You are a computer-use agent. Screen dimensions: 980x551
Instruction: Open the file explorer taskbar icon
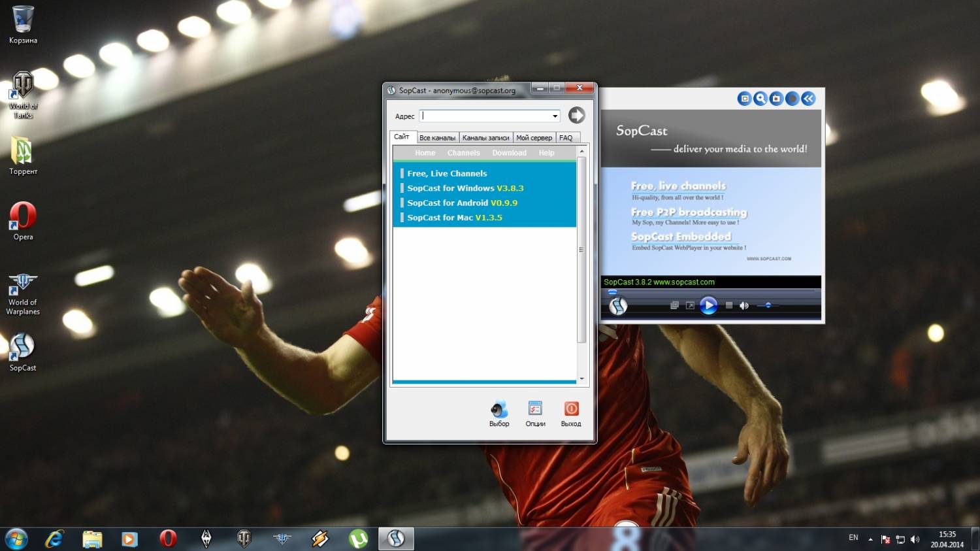tap(92, 539)
